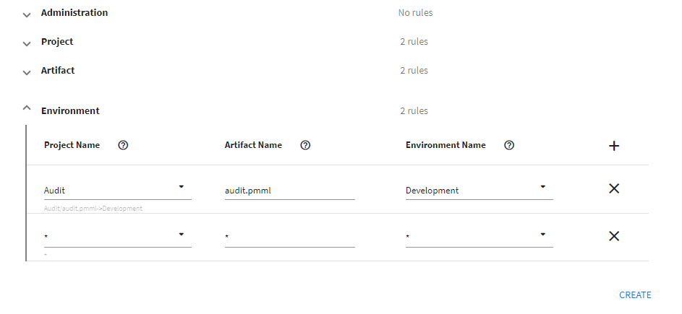
Task: Click the audit.pmml artifact name field
Action: point(289,191)
